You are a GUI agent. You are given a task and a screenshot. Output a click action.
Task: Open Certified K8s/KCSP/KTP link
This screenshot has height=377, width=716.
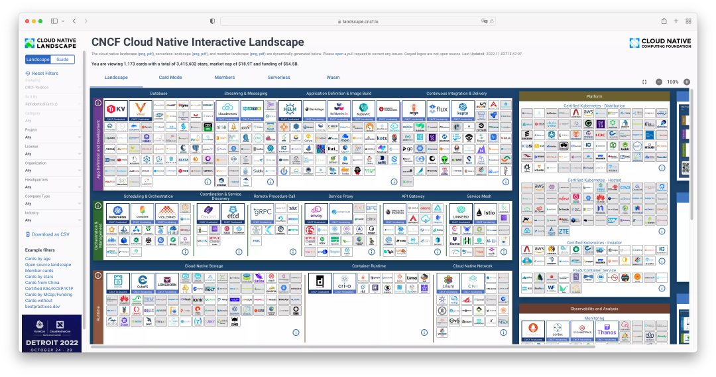[49, 288]
